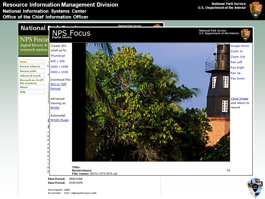Image resolution: width=265 pixels, height=199 pixels.
Task: Click the Restrictions label under the image
Action: tap(82, 171)
